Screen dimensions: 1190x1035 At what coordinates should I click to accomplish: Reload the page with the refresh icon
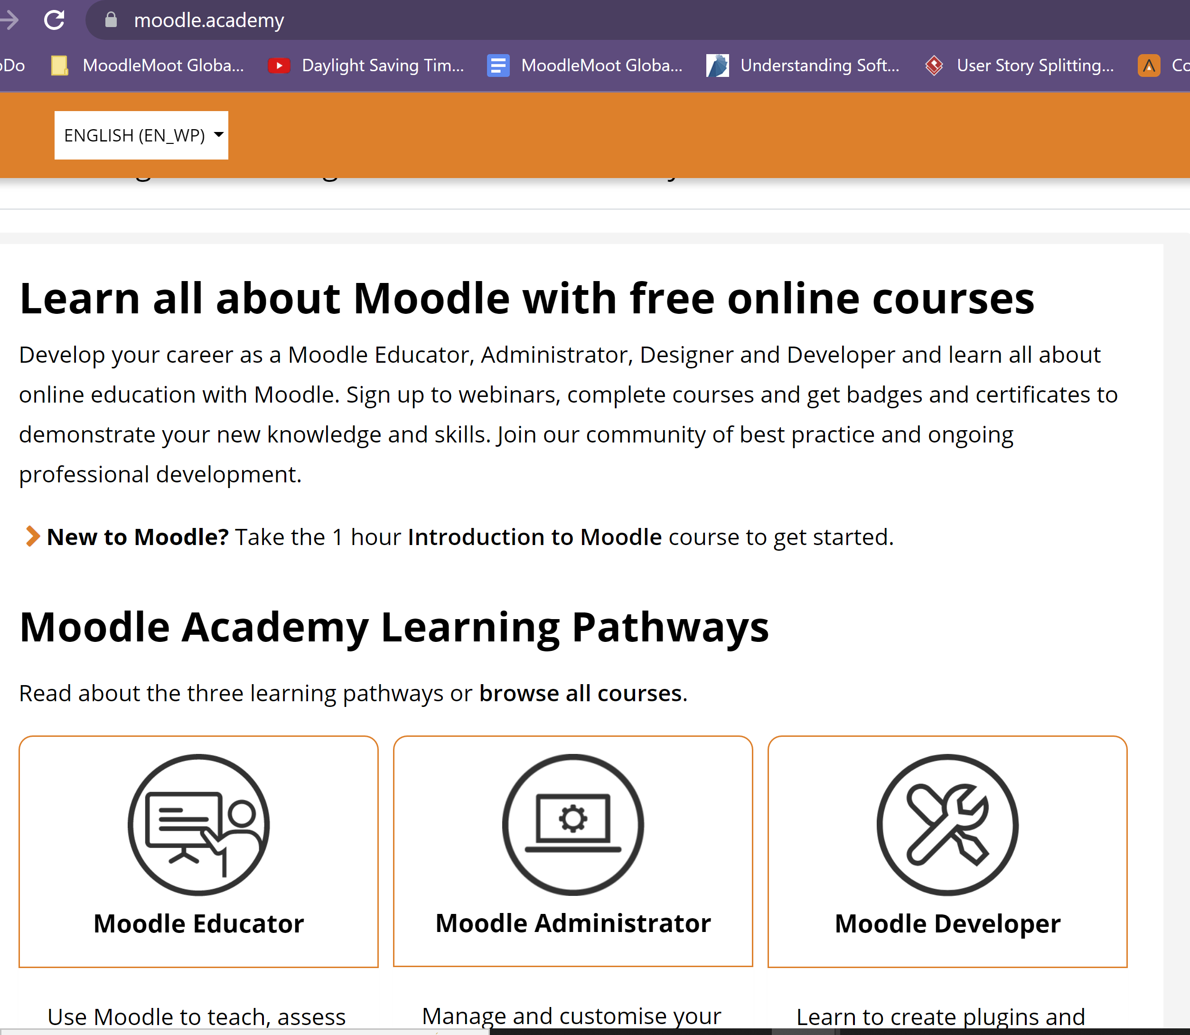pos(54,20)
